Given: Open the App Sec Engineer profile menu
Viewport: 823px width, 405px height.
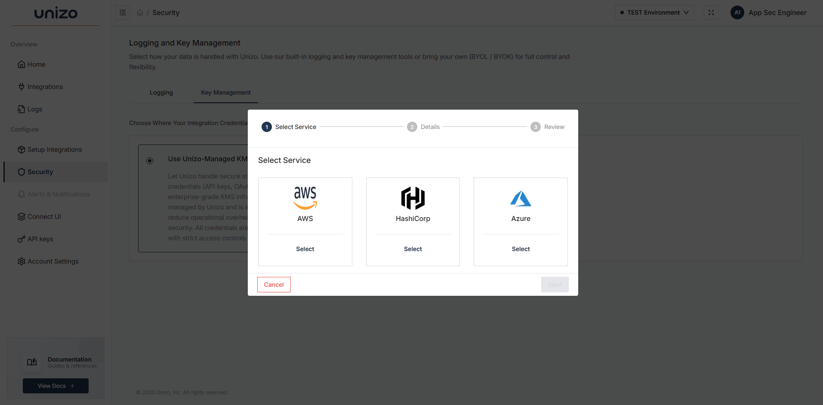Looking at the screenshot, I should (769, 12).
